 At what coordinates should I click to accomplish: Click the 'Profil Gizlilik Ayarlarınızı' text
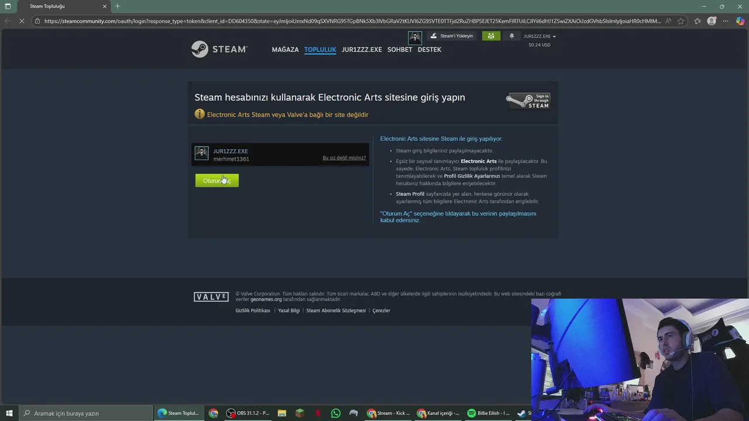pyautogui.click(x=472, y=176)
